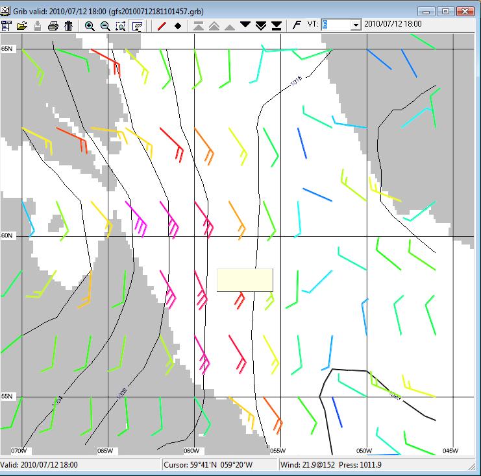This screenshot has width=481, height=476.
Task: Toggle the red line drawing tool
Action: (x=162, y=26)
